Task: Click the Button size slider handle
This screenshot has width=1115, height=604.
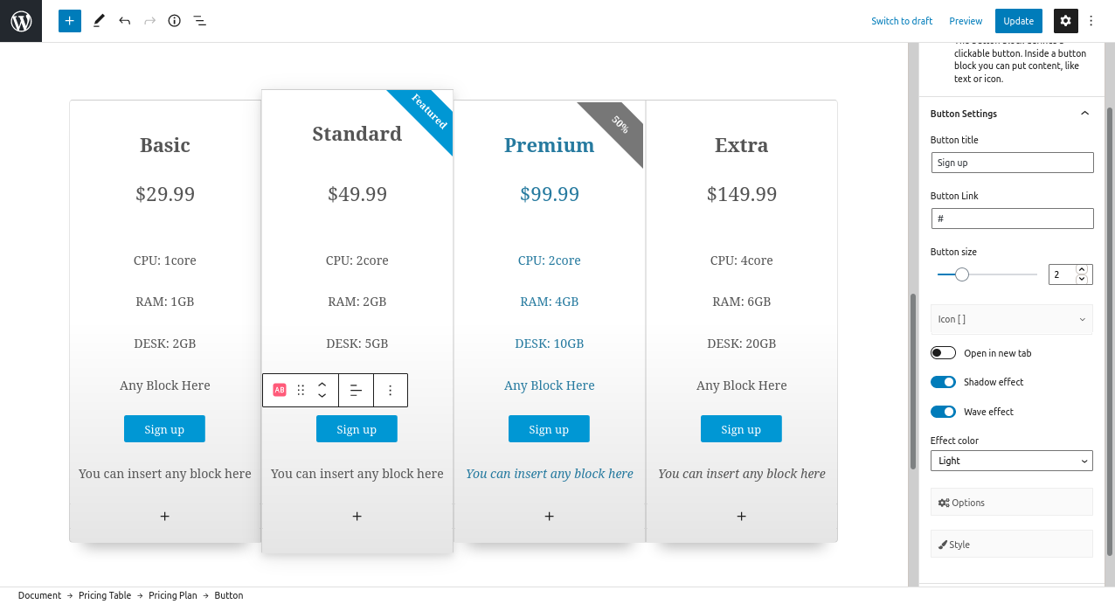Action: (x=962, y=274)
